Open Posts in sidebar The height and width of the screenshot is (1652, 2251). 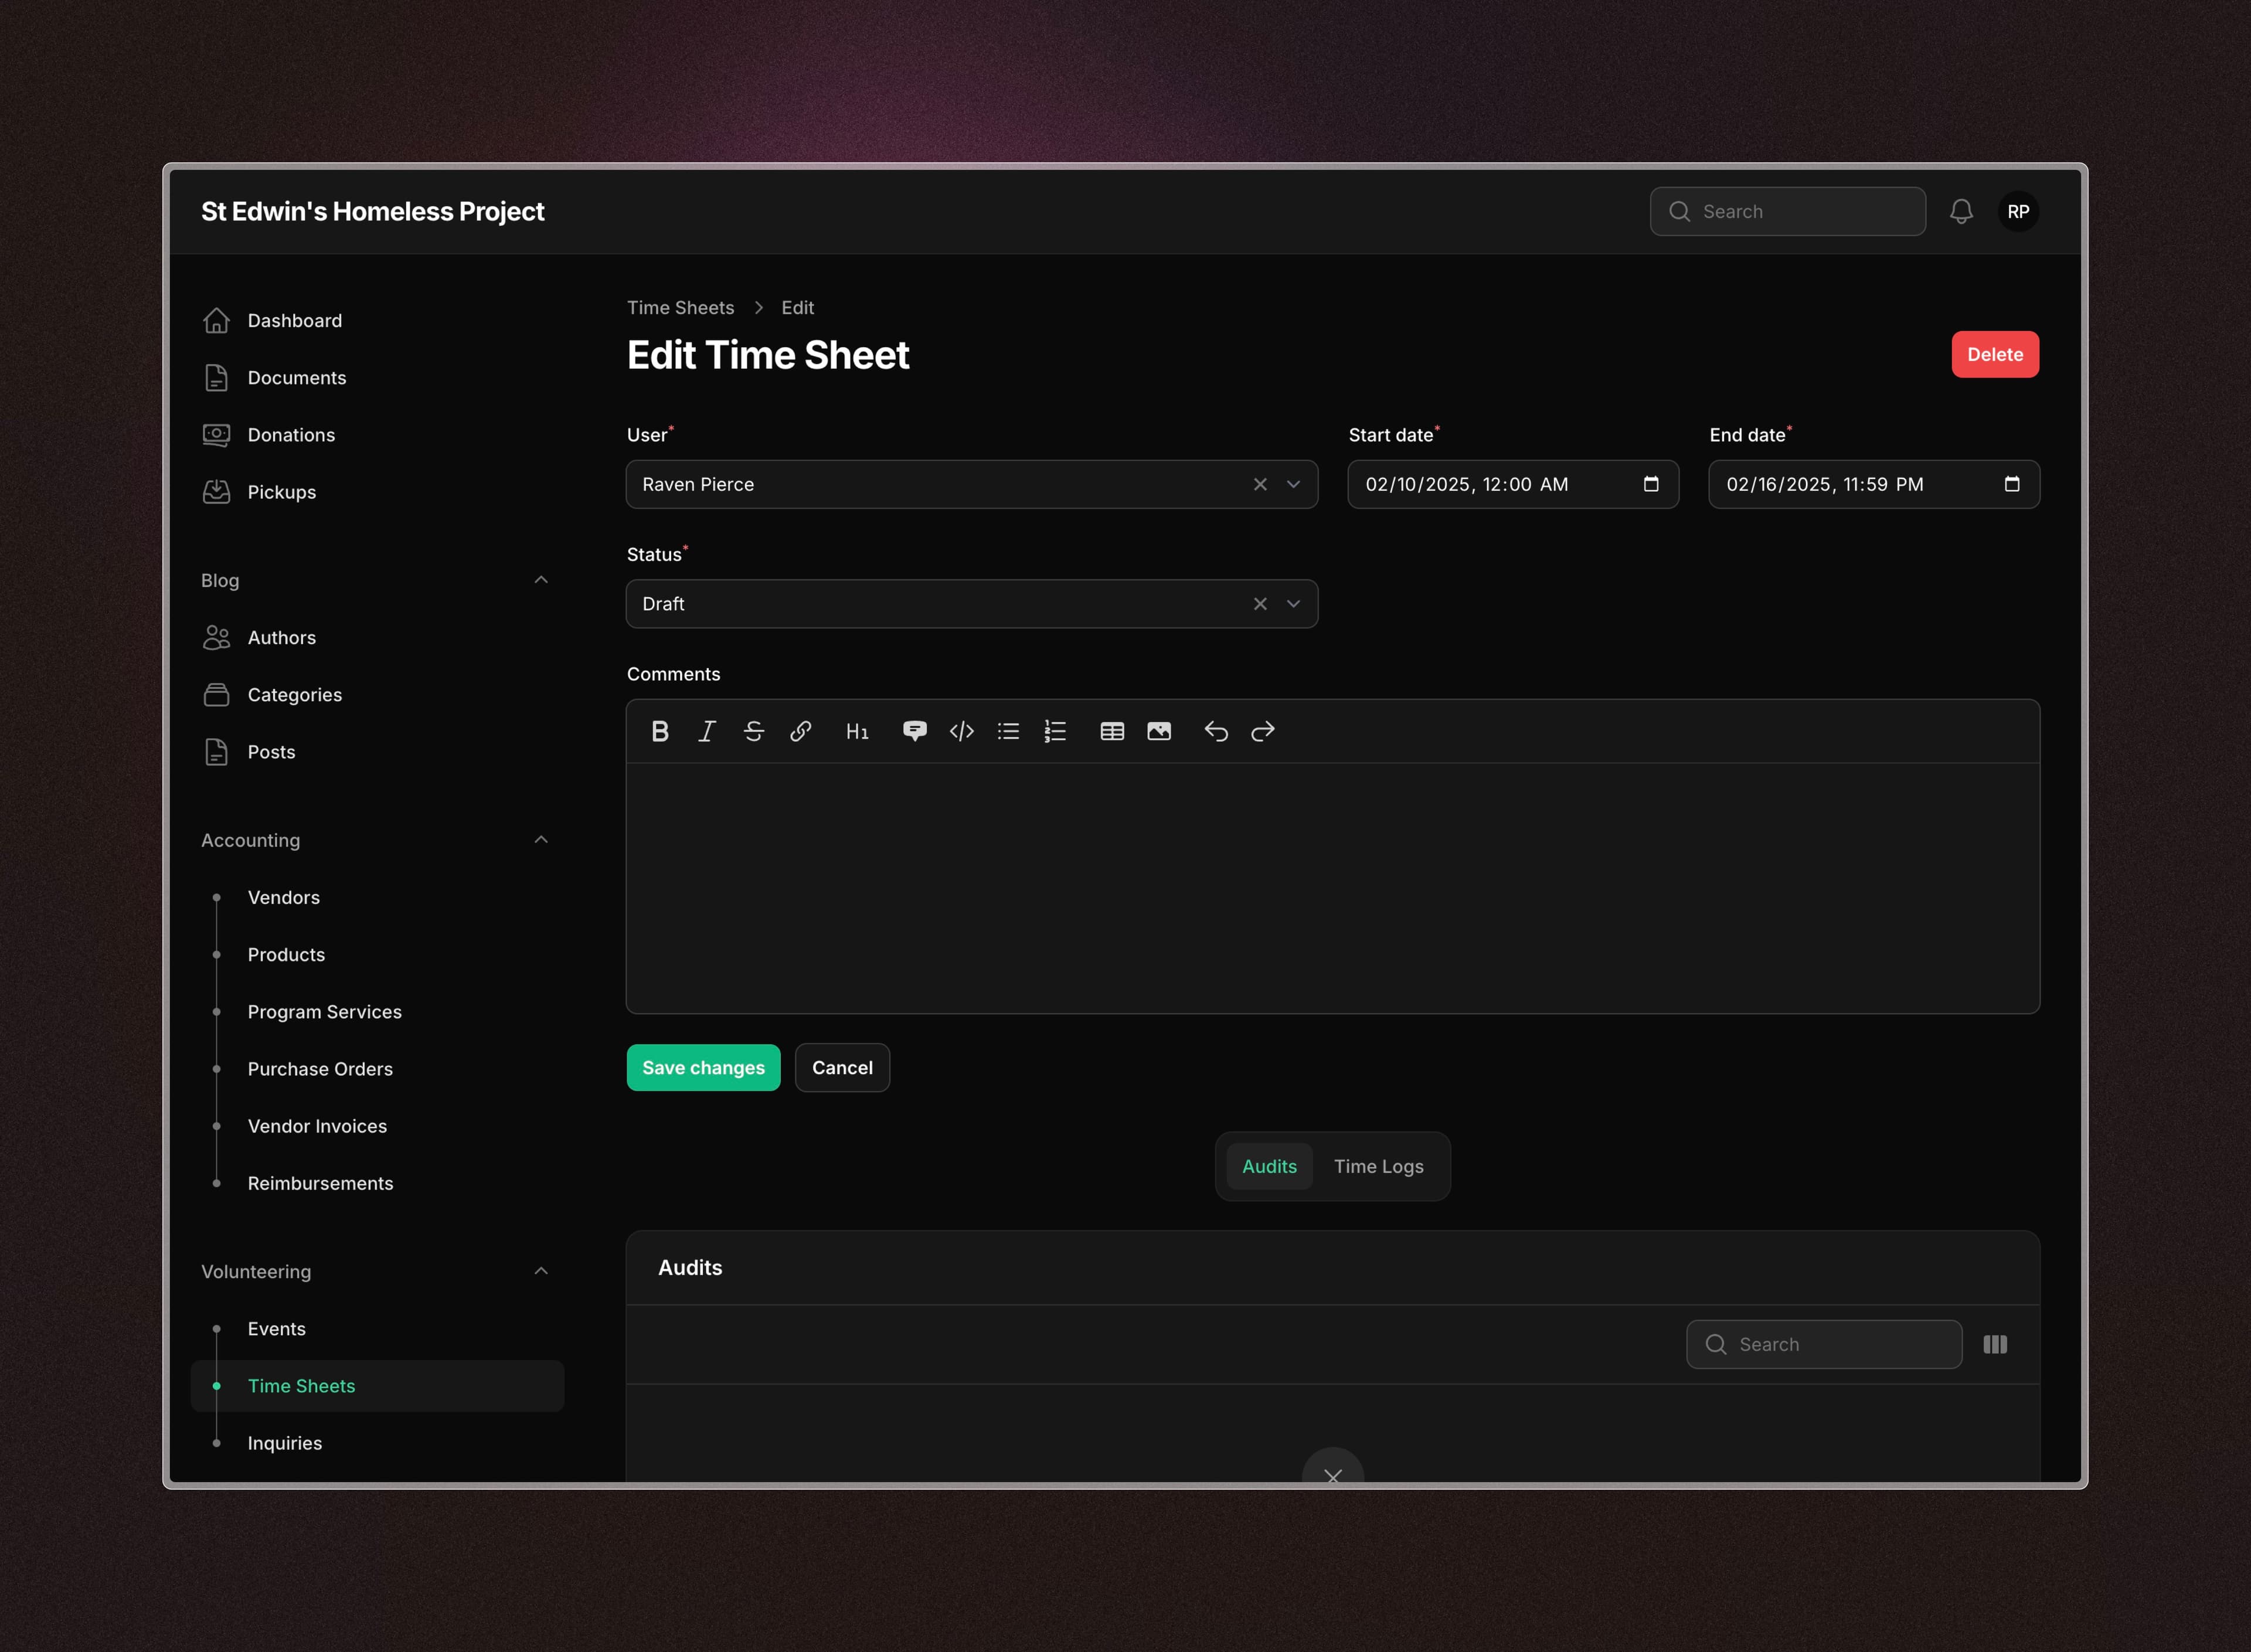pyautogui.click(x=377, y=752)
